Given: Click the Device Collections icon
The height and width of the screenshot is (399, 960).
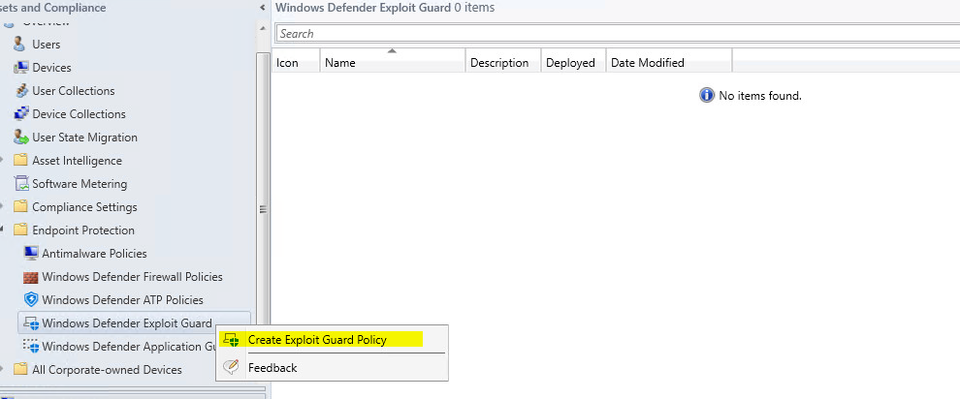Looking at the screenshot, I should [21, 113].
